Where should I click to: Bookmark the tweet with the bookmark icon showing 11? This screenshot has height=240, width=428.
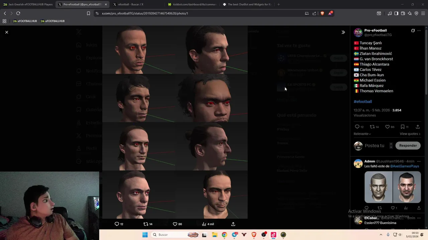pos(403,127)
